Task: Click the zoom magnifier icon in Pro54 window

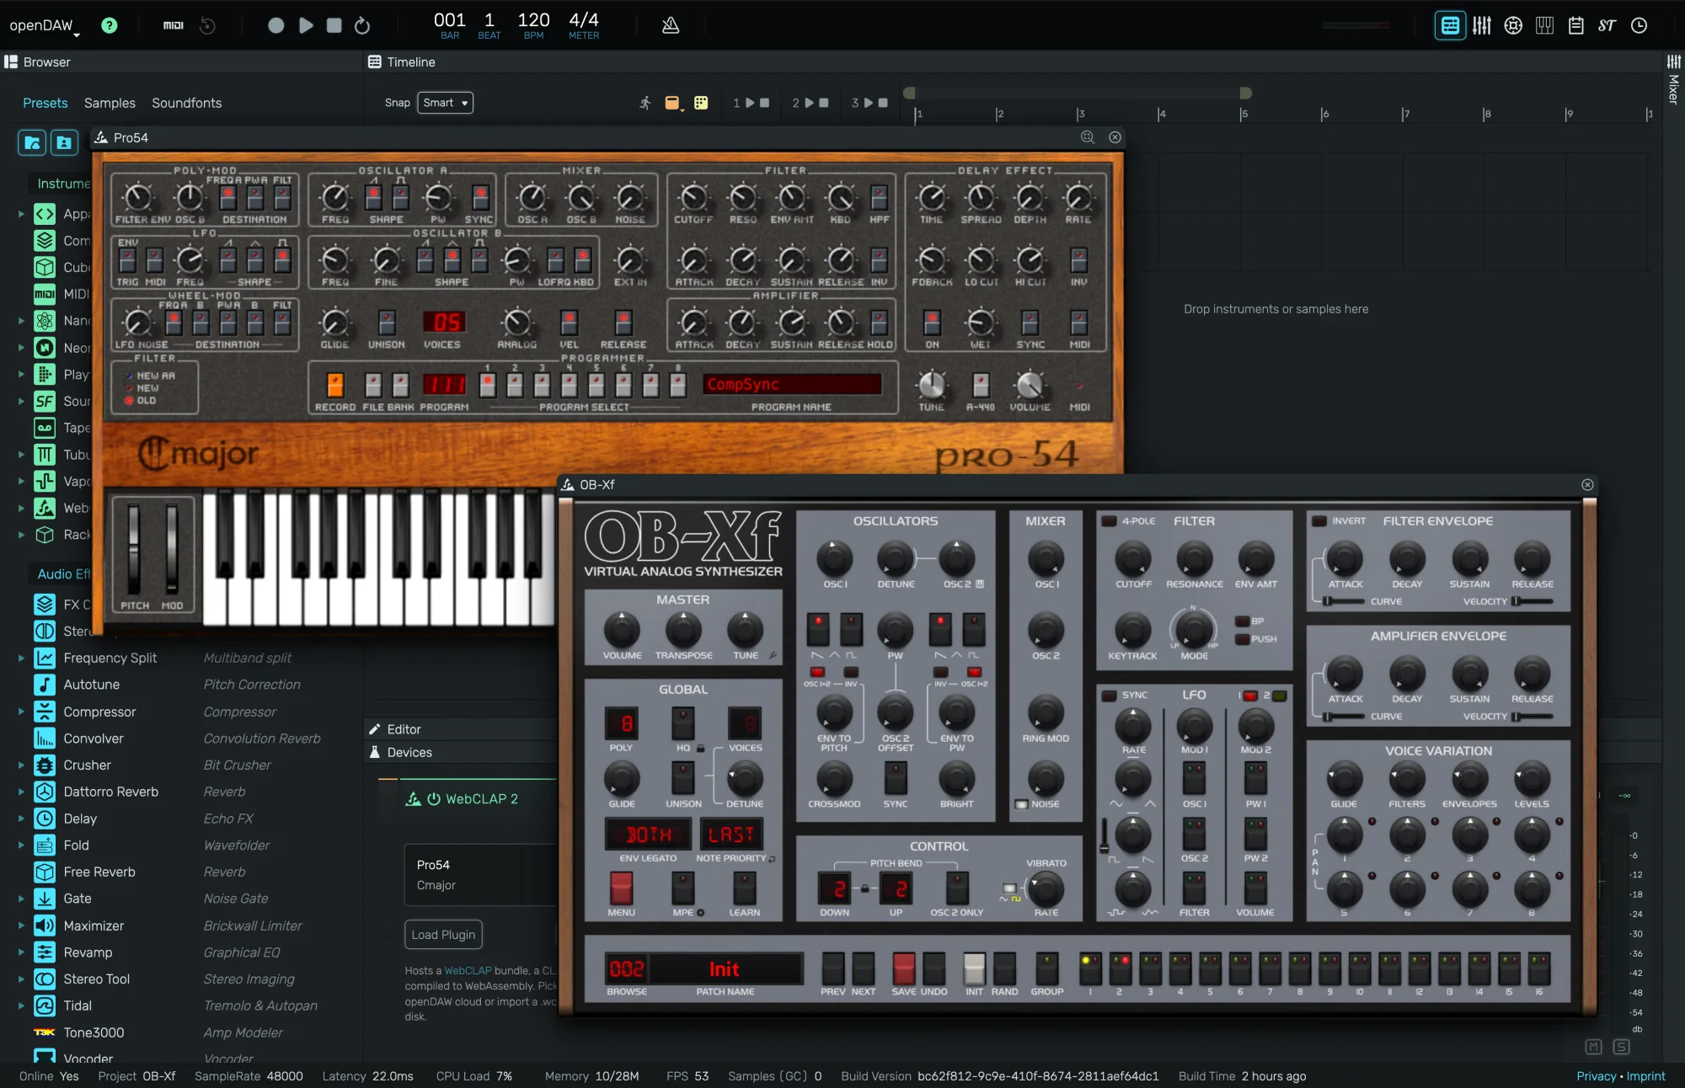Action: (x=1088, y=137)
